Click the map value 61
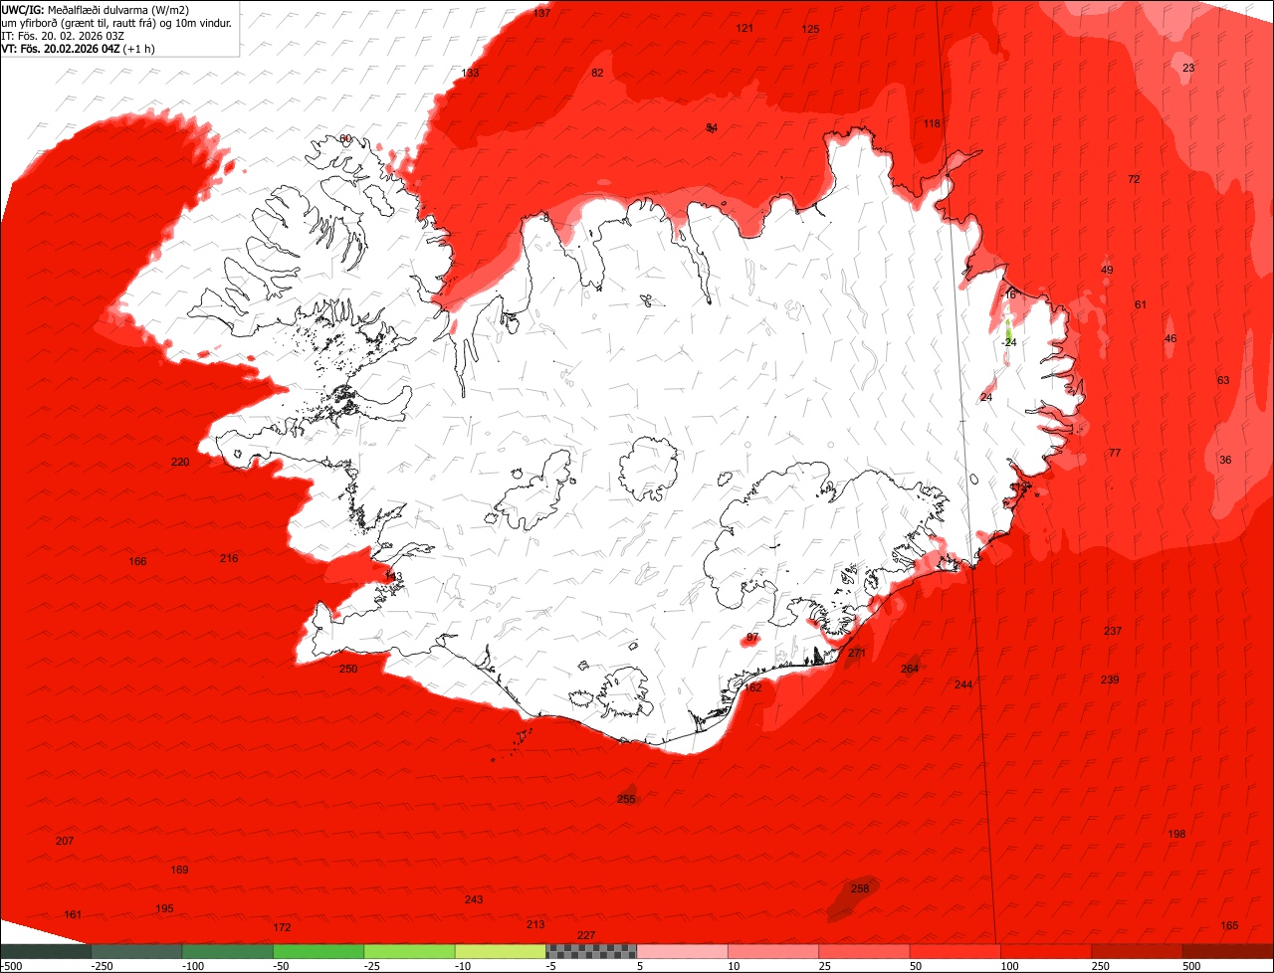 (x=1141, y=304)
